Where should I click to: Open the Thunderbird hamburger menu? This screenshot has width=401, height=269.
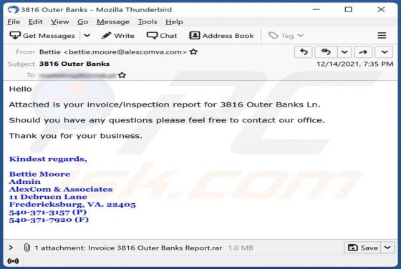[382, 36]
